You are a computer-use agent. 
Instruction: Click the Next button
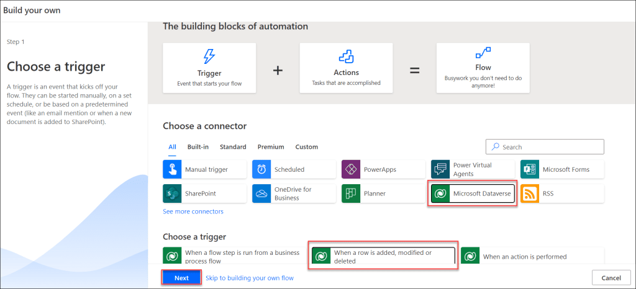tap(182, 278)
